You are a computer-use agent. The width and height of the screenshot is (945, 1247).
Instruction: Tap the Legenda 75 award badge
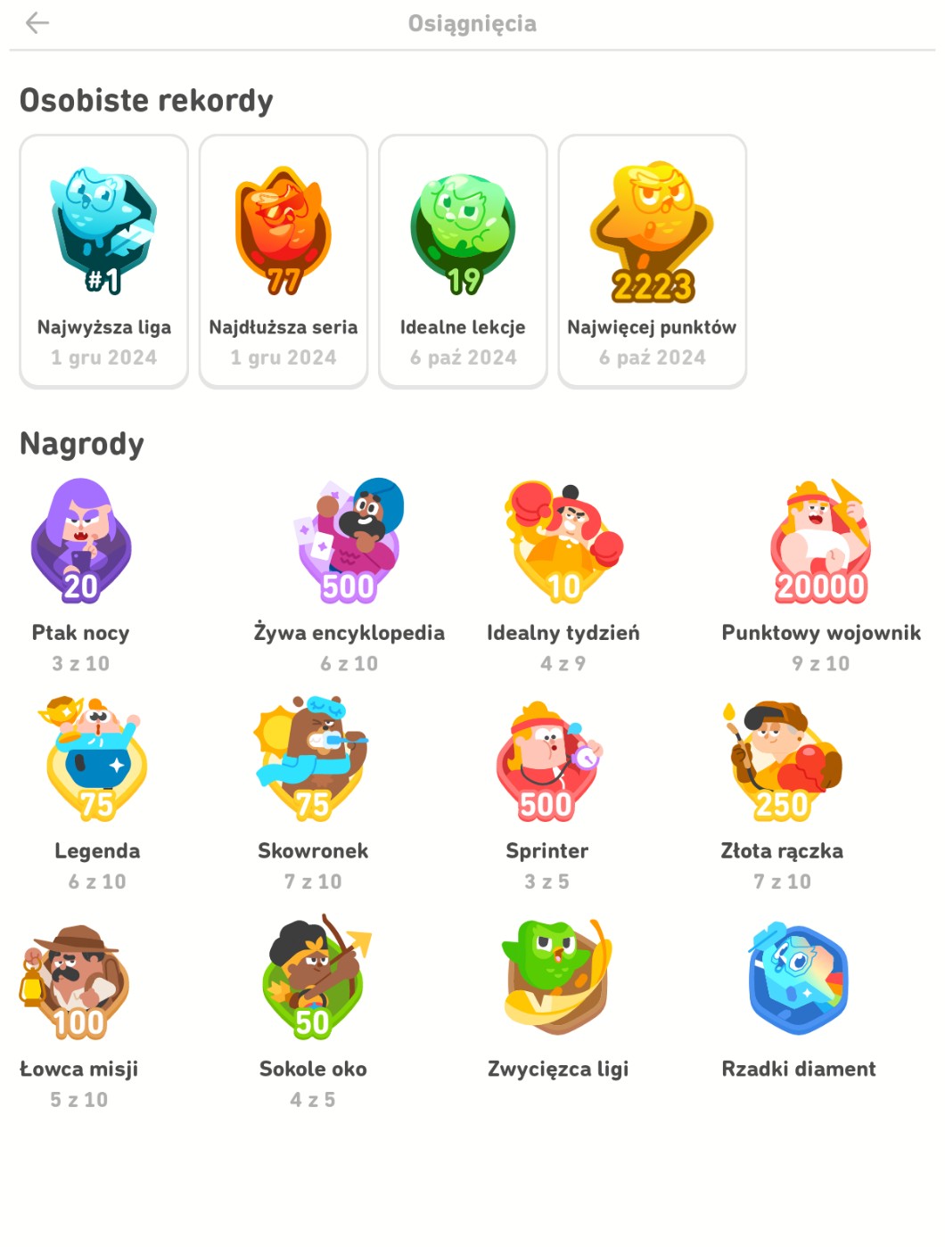(96, 759)
